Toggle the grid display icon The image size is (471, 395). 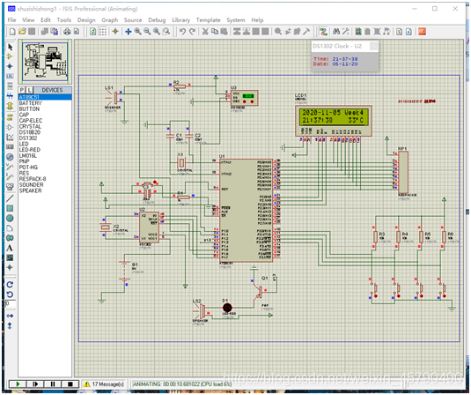click(102, 32)
